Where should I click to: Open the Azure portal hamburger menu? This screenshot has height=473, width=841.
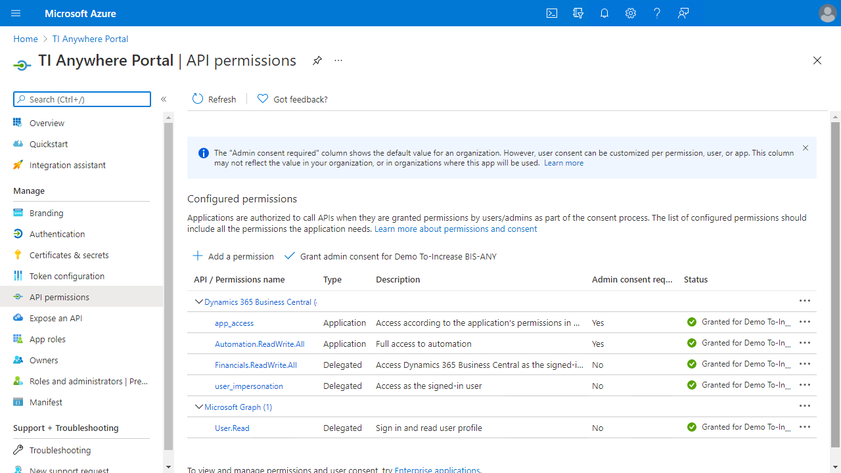coord(16,13)
